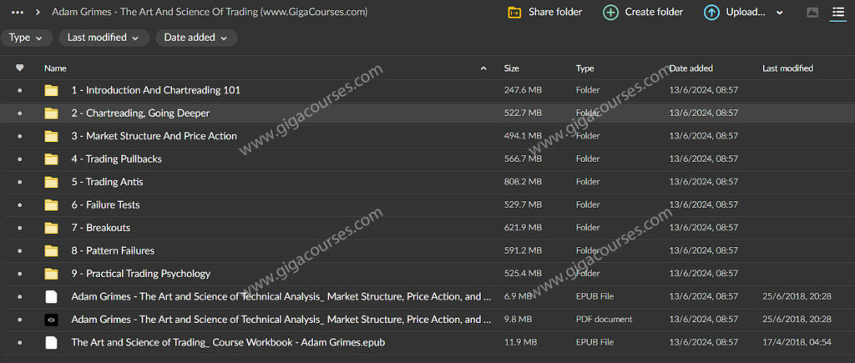Toggle favorite dot for Breakouts folder
The image size is (855, 363).
(20, 228)
